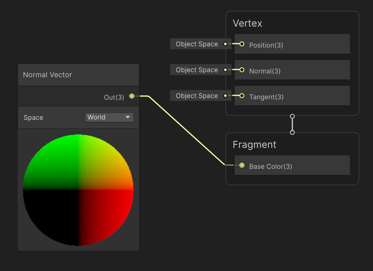The image size is (373, 271).
Task: Click the Normal Vector preview sphere
Action: coord(78,190)
